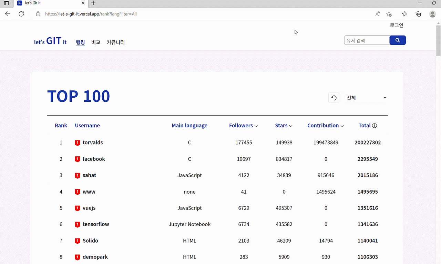Image resolution: width=441 pixels, height=264 pixels.
Task: Click facebook rank badge icon
Action: [78, 159]
